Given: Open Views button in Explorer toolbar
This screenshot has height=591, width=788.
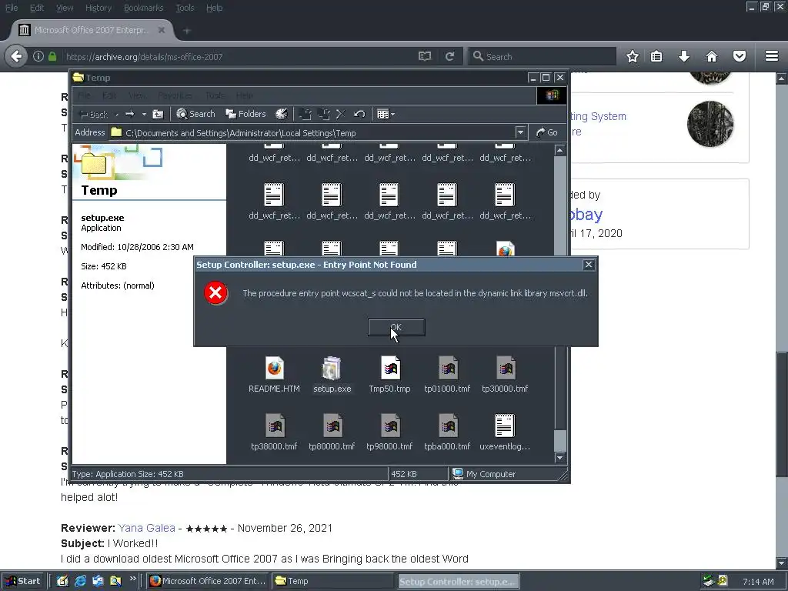Looking at the screenshot, I should point(386,115).
